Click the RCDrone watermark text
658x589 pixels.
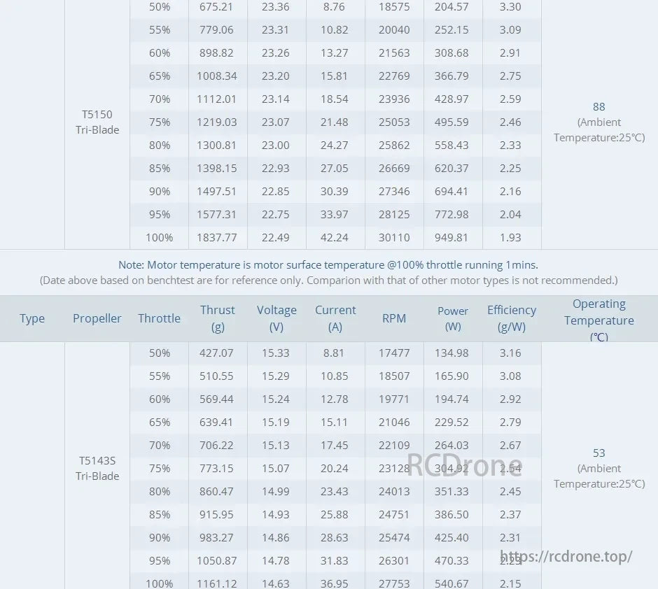pyautogui.click(x=465, y=466)
